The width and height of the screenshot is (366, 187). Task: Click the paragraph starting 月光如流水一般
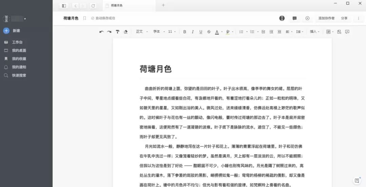click(222, 166)
